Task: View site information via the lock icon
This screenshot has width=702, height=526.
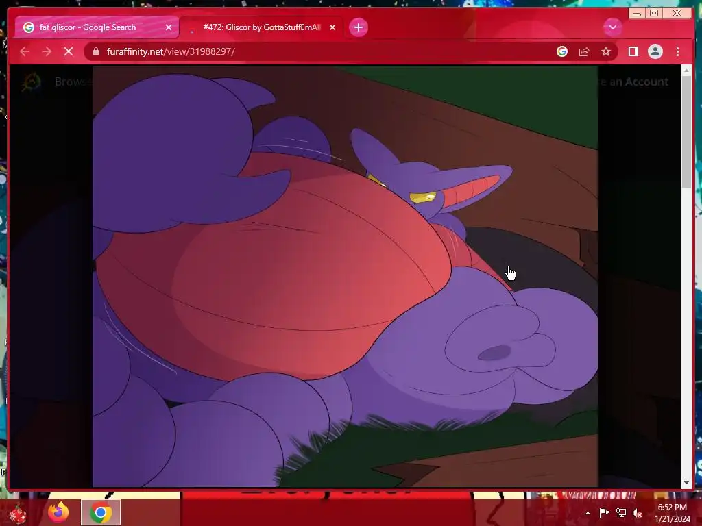Action: 96,51
